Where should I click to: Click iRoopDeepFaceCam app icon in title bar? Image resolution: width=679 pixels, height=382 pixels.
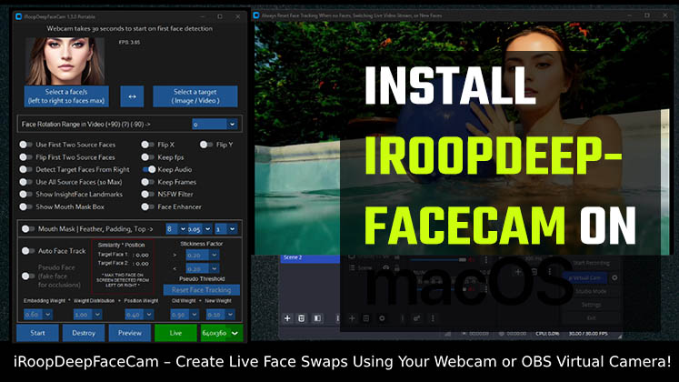tap(18, 16)
